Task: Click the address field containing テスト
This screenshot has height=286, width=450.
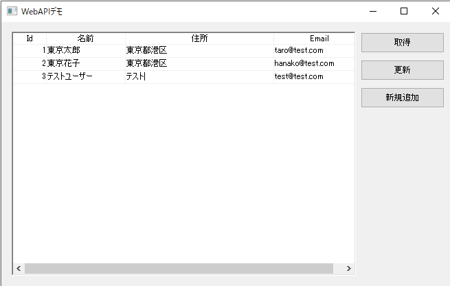Action: (x=199, y=76)
